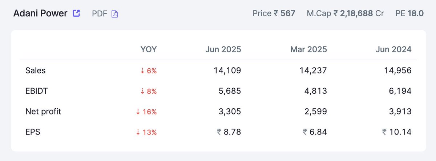Click the Sales down-arrow YOY indicator

coord(142,71)
